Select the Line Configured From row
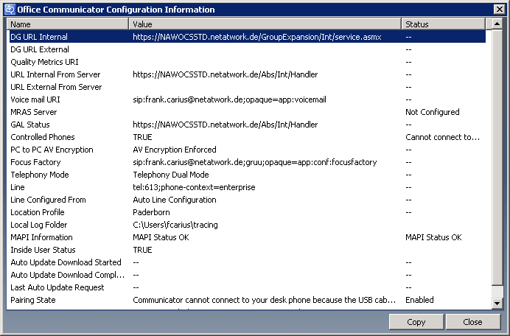Viewport: 510px width, 336px height. tap(246, 200)
